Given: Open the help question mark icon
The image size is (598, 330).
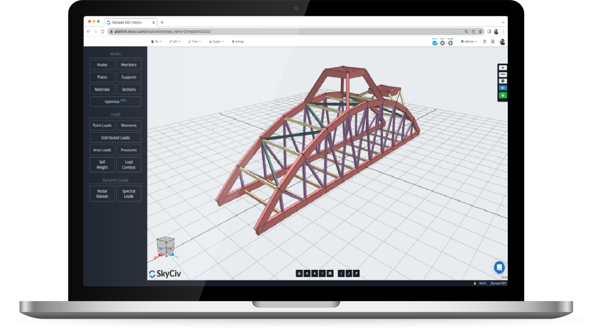Looking at the screenshot, I should [x=485, y=42].
